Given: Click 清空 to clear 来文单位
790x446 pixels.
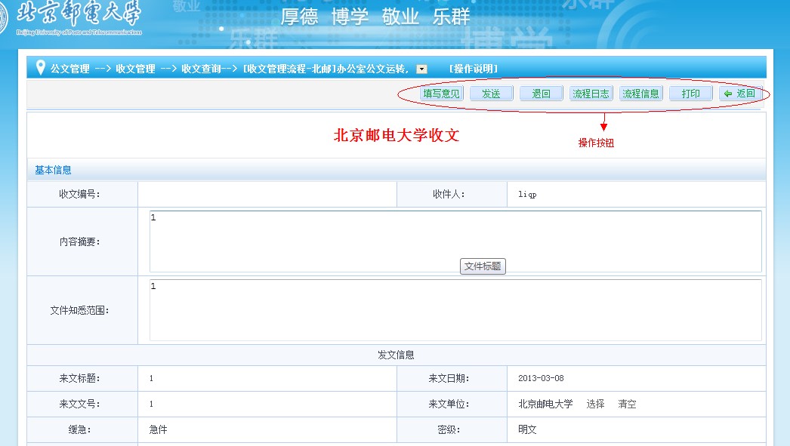Looking at the screenshot, I should pyautogui.click(x=628, y=404).
